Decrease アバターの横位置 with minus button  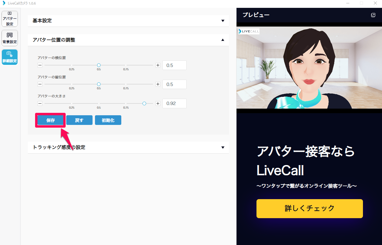40,65
